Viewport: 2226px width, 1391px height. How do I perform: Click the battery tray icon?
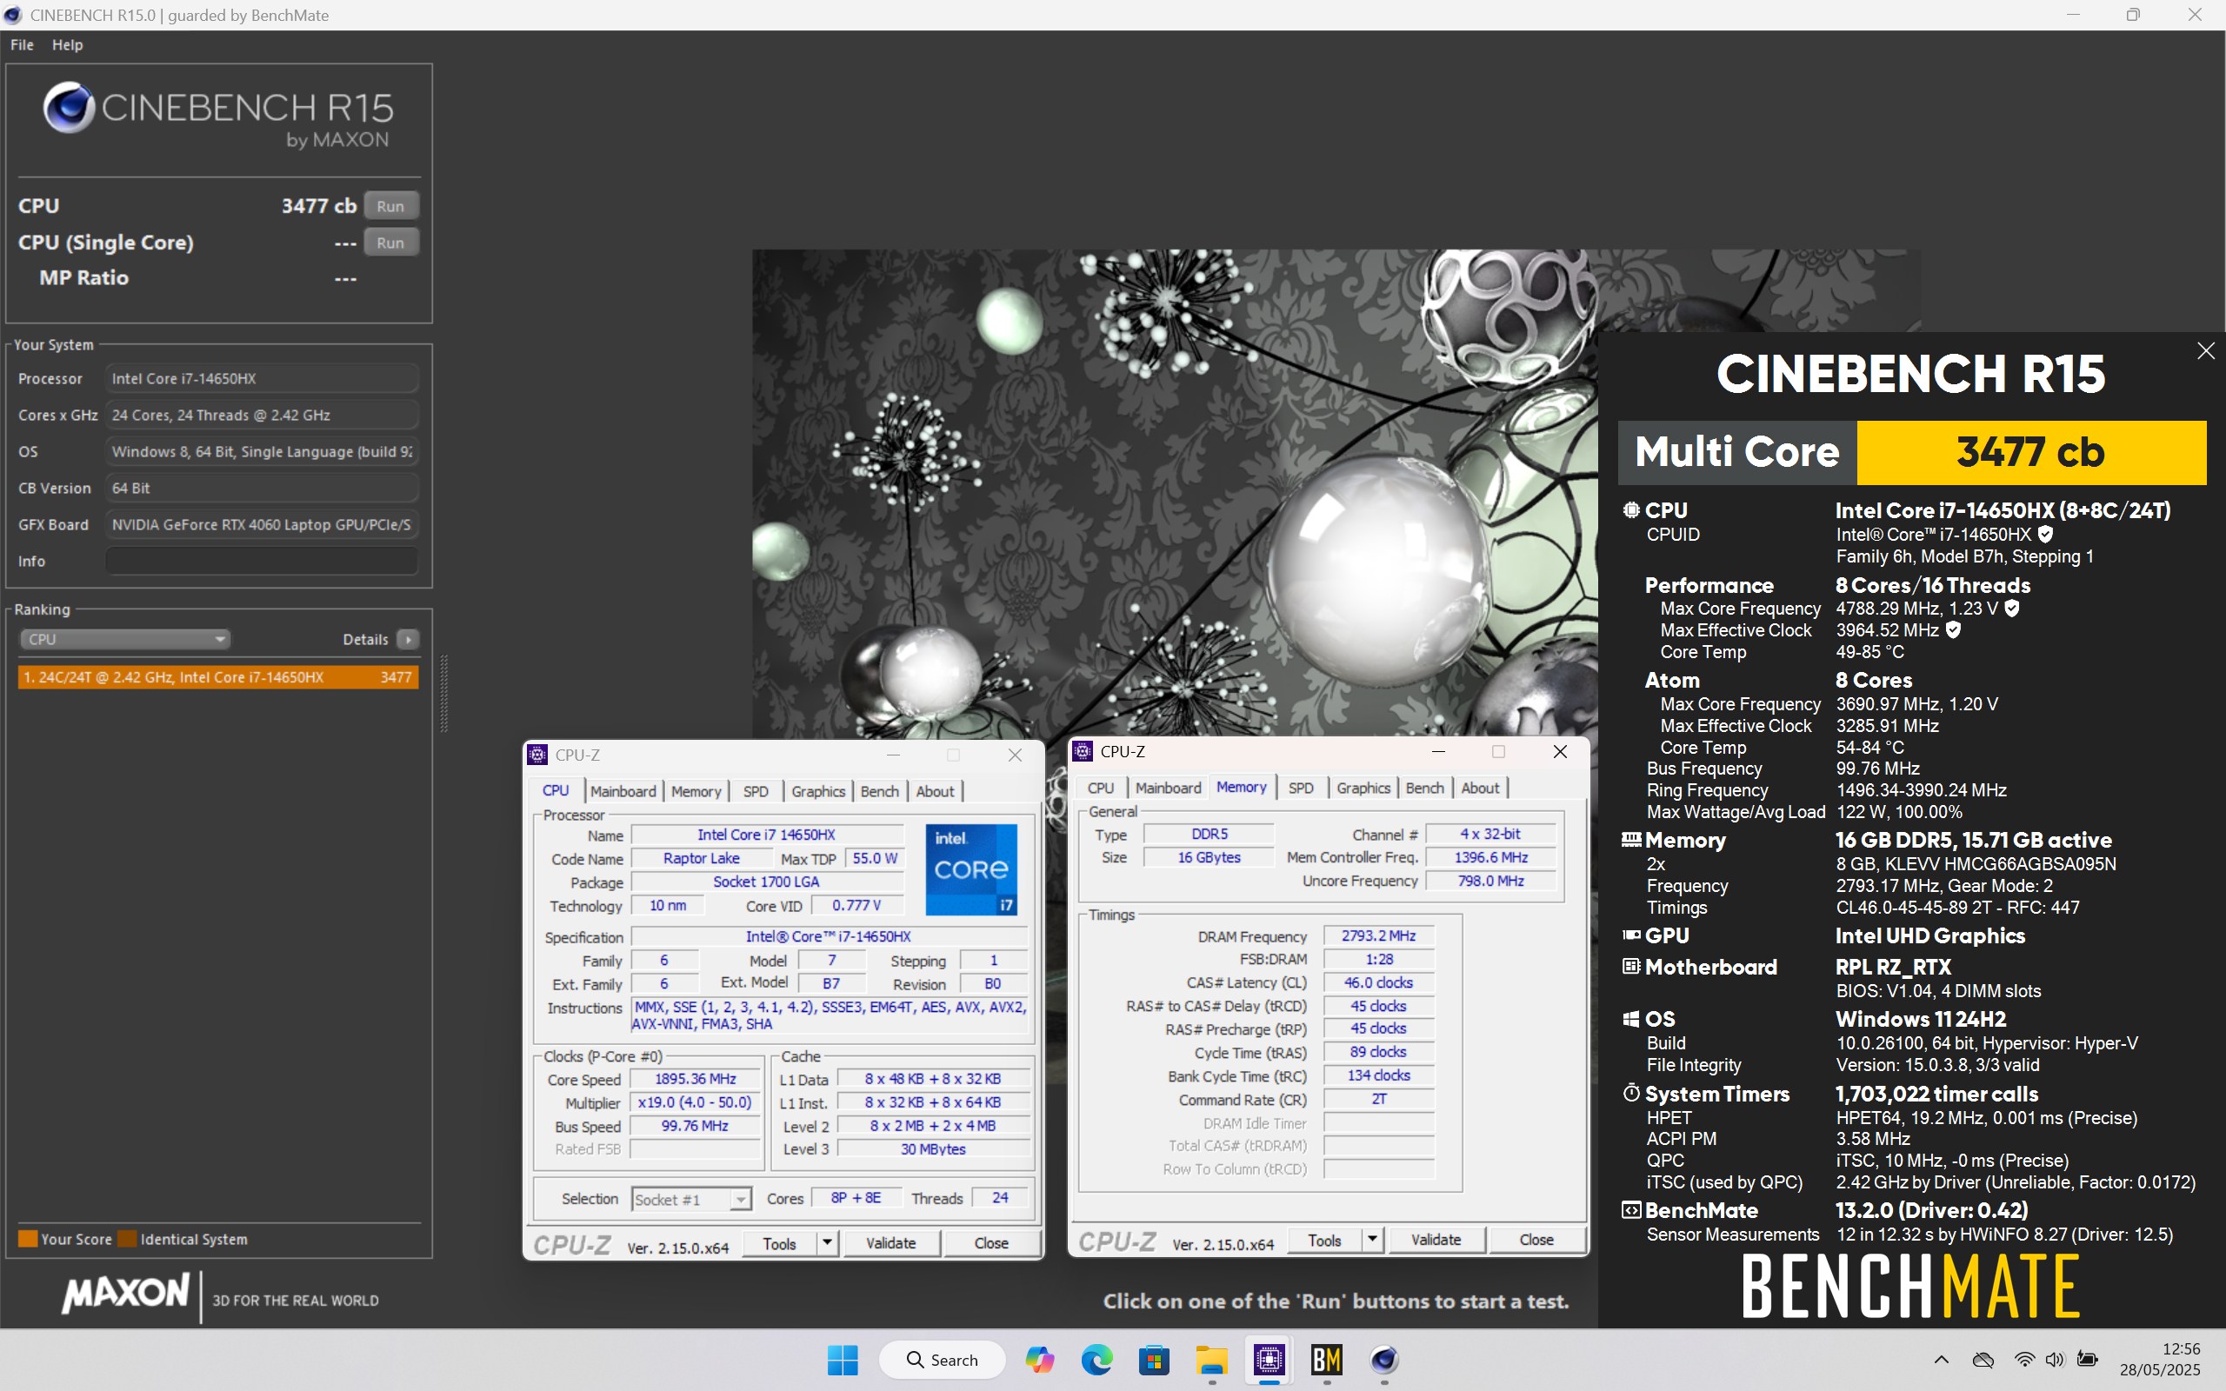click(2088, 1360)
